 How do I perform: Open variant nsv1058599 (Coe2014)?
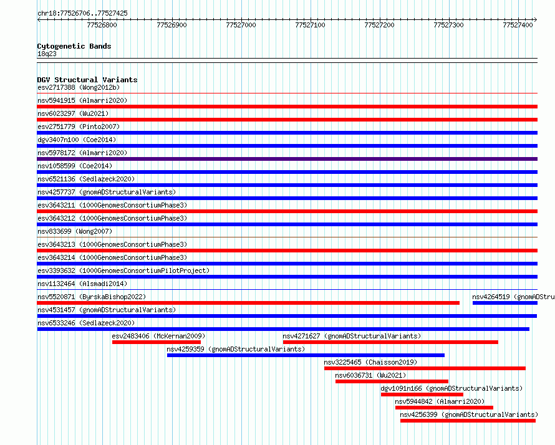pos(75,166)
